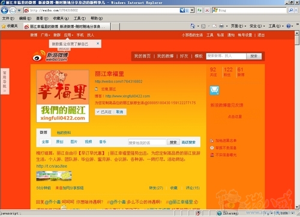Screen dimensions: 300x217
Task: Open the http://weibo.com/1764316802 profile link
Action: click(x=118, y=82)
